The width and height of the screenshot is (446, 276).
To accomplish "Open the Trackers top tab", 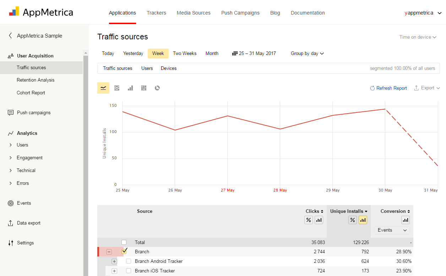I will [156, 13].
